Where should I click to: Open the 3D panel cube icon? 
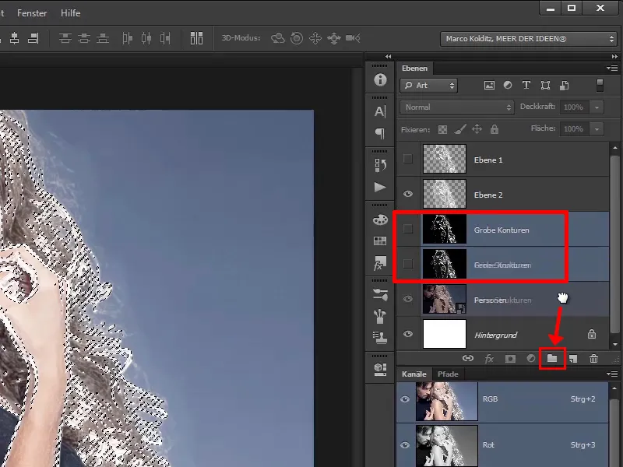click(x=380, y=369)
